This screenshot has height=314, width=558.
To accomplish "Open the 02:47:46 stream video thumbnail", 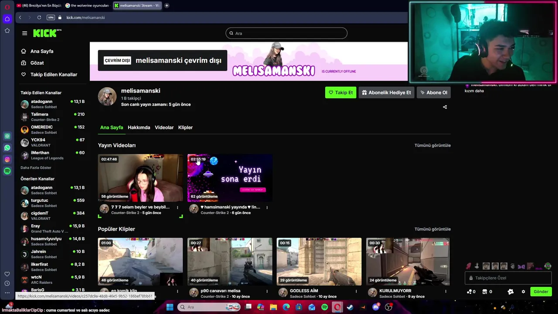I will tap(140, 178).
